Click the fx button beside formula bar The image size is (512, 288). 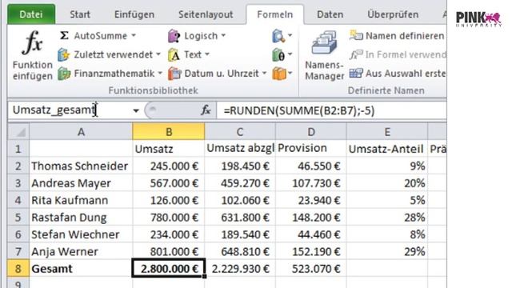206,110
